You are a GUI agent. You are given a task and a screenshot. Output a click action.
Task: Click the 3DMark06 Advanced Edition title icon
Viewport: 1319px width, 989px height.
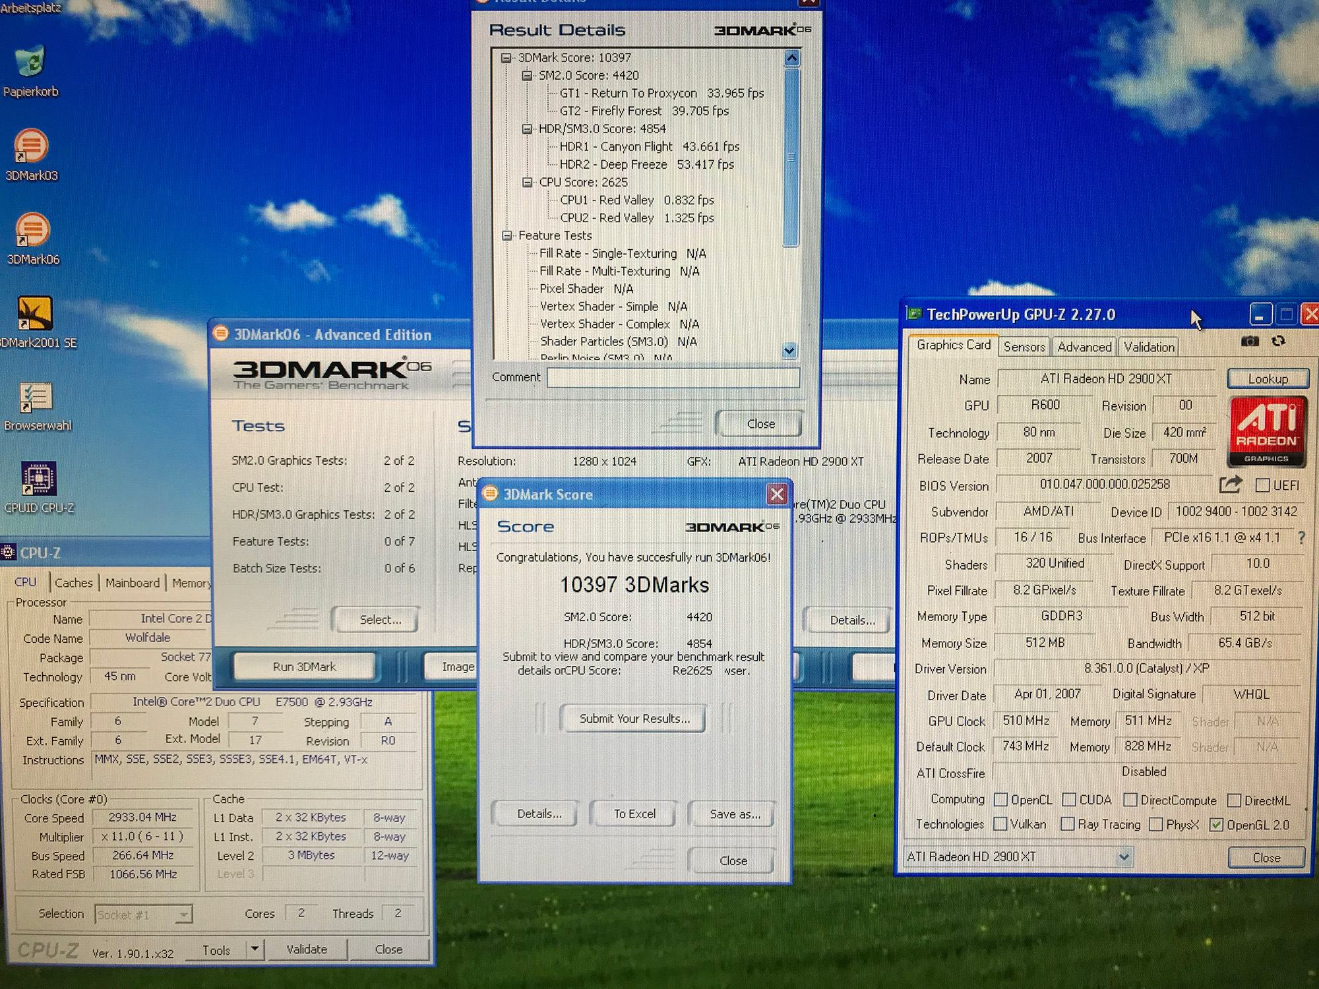[220, 334]
